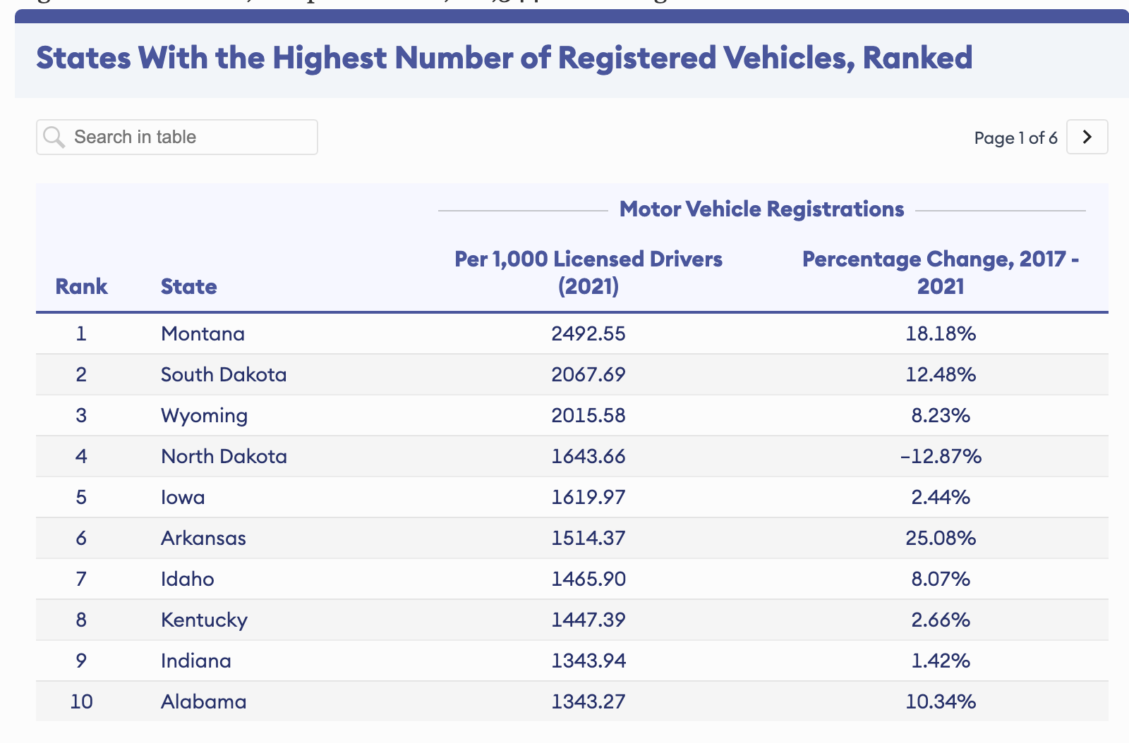
Task: Select the Alabama state cell
Action: 203,701
